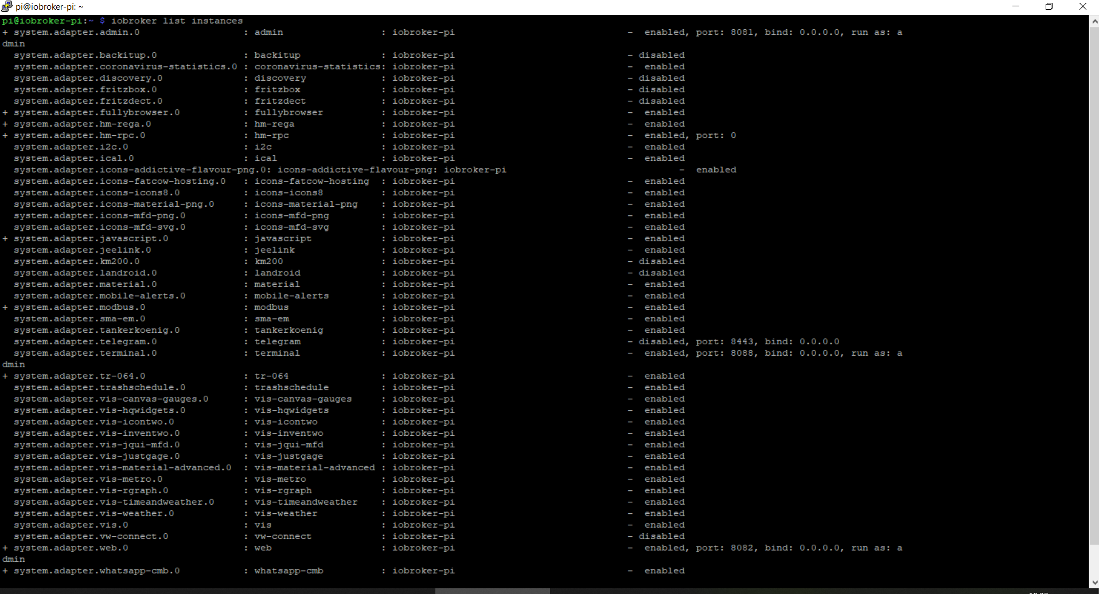
Task: Select 'system.adapter.fullybrowser.0' entry
Action: click(x=97, y=113)
